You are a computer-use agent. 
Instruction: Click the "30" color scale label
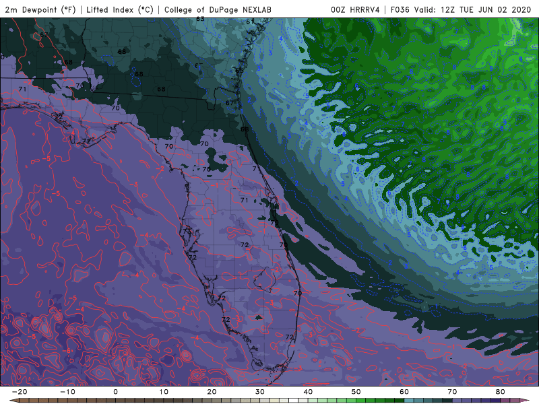click(260, 392)
